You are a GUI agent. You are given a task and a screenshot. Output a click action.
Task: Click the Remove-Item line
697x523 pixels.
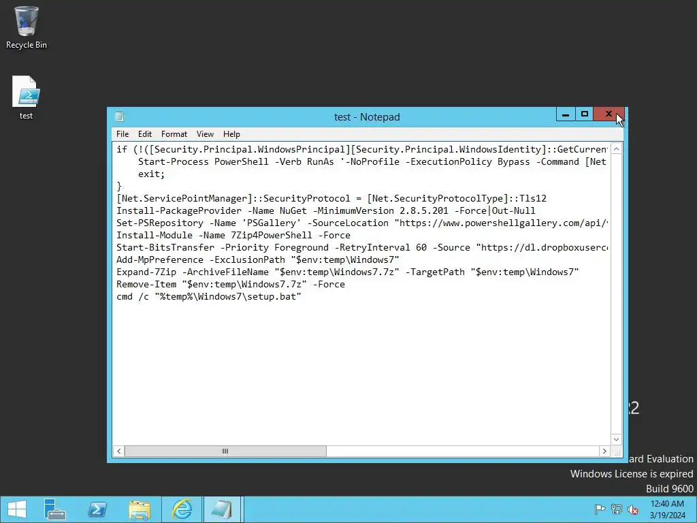[230, 284]
